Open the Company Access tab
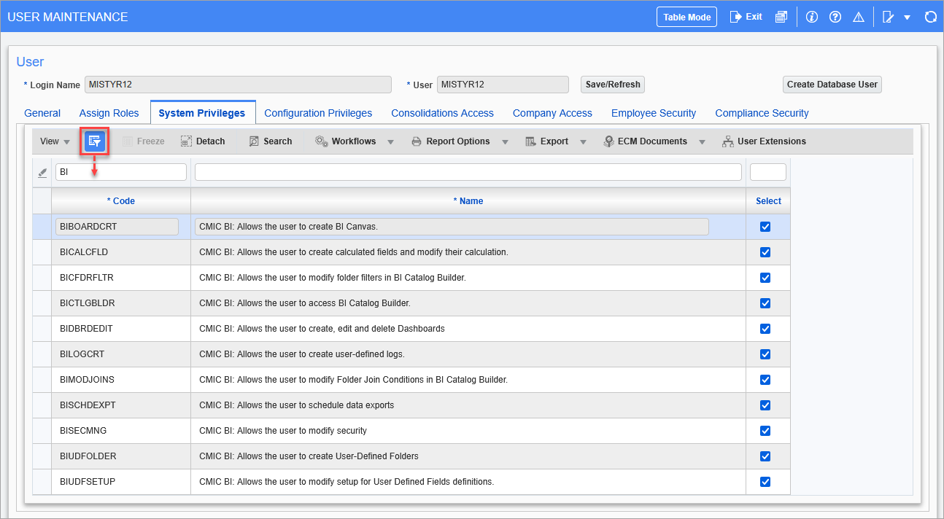944x519 pixels. 552,113
